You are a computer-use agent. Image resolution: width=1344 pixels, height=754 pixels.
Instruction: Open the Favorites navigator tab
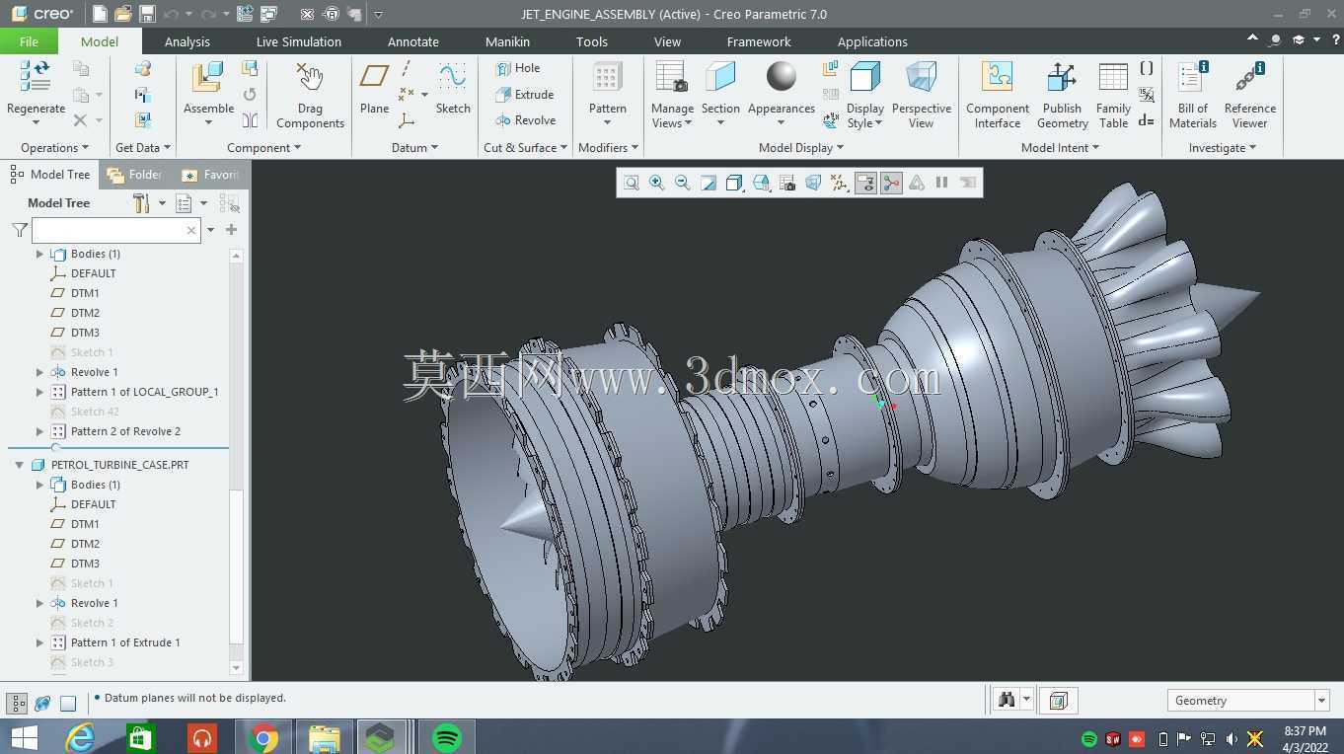pos(210,175)
